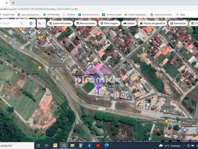Select the Lojas Casa do Oleo shopping pin
The width and height of the screenshot is (198, 149).
point(123,94)
